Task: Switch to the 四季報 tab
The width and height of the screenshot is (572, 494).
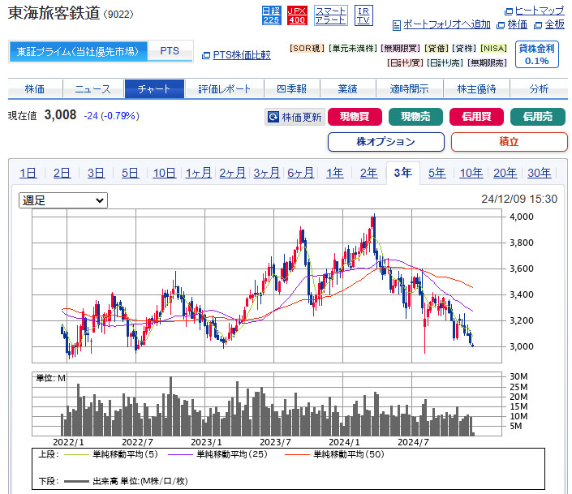Action: coord(290,88)
